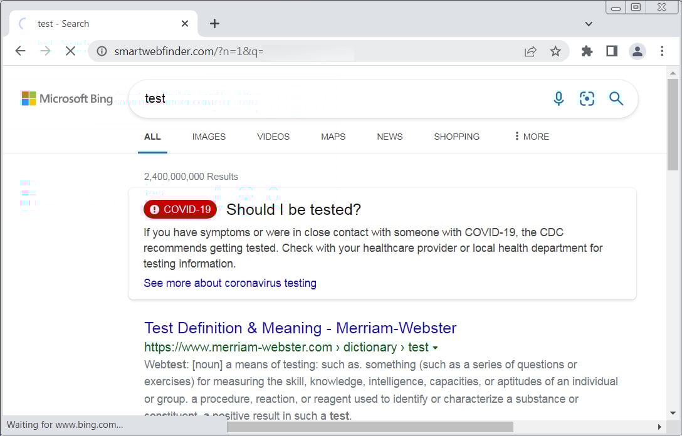Open Chrome three-dot menu
This screenshot has height=436, width=682.
662,51
